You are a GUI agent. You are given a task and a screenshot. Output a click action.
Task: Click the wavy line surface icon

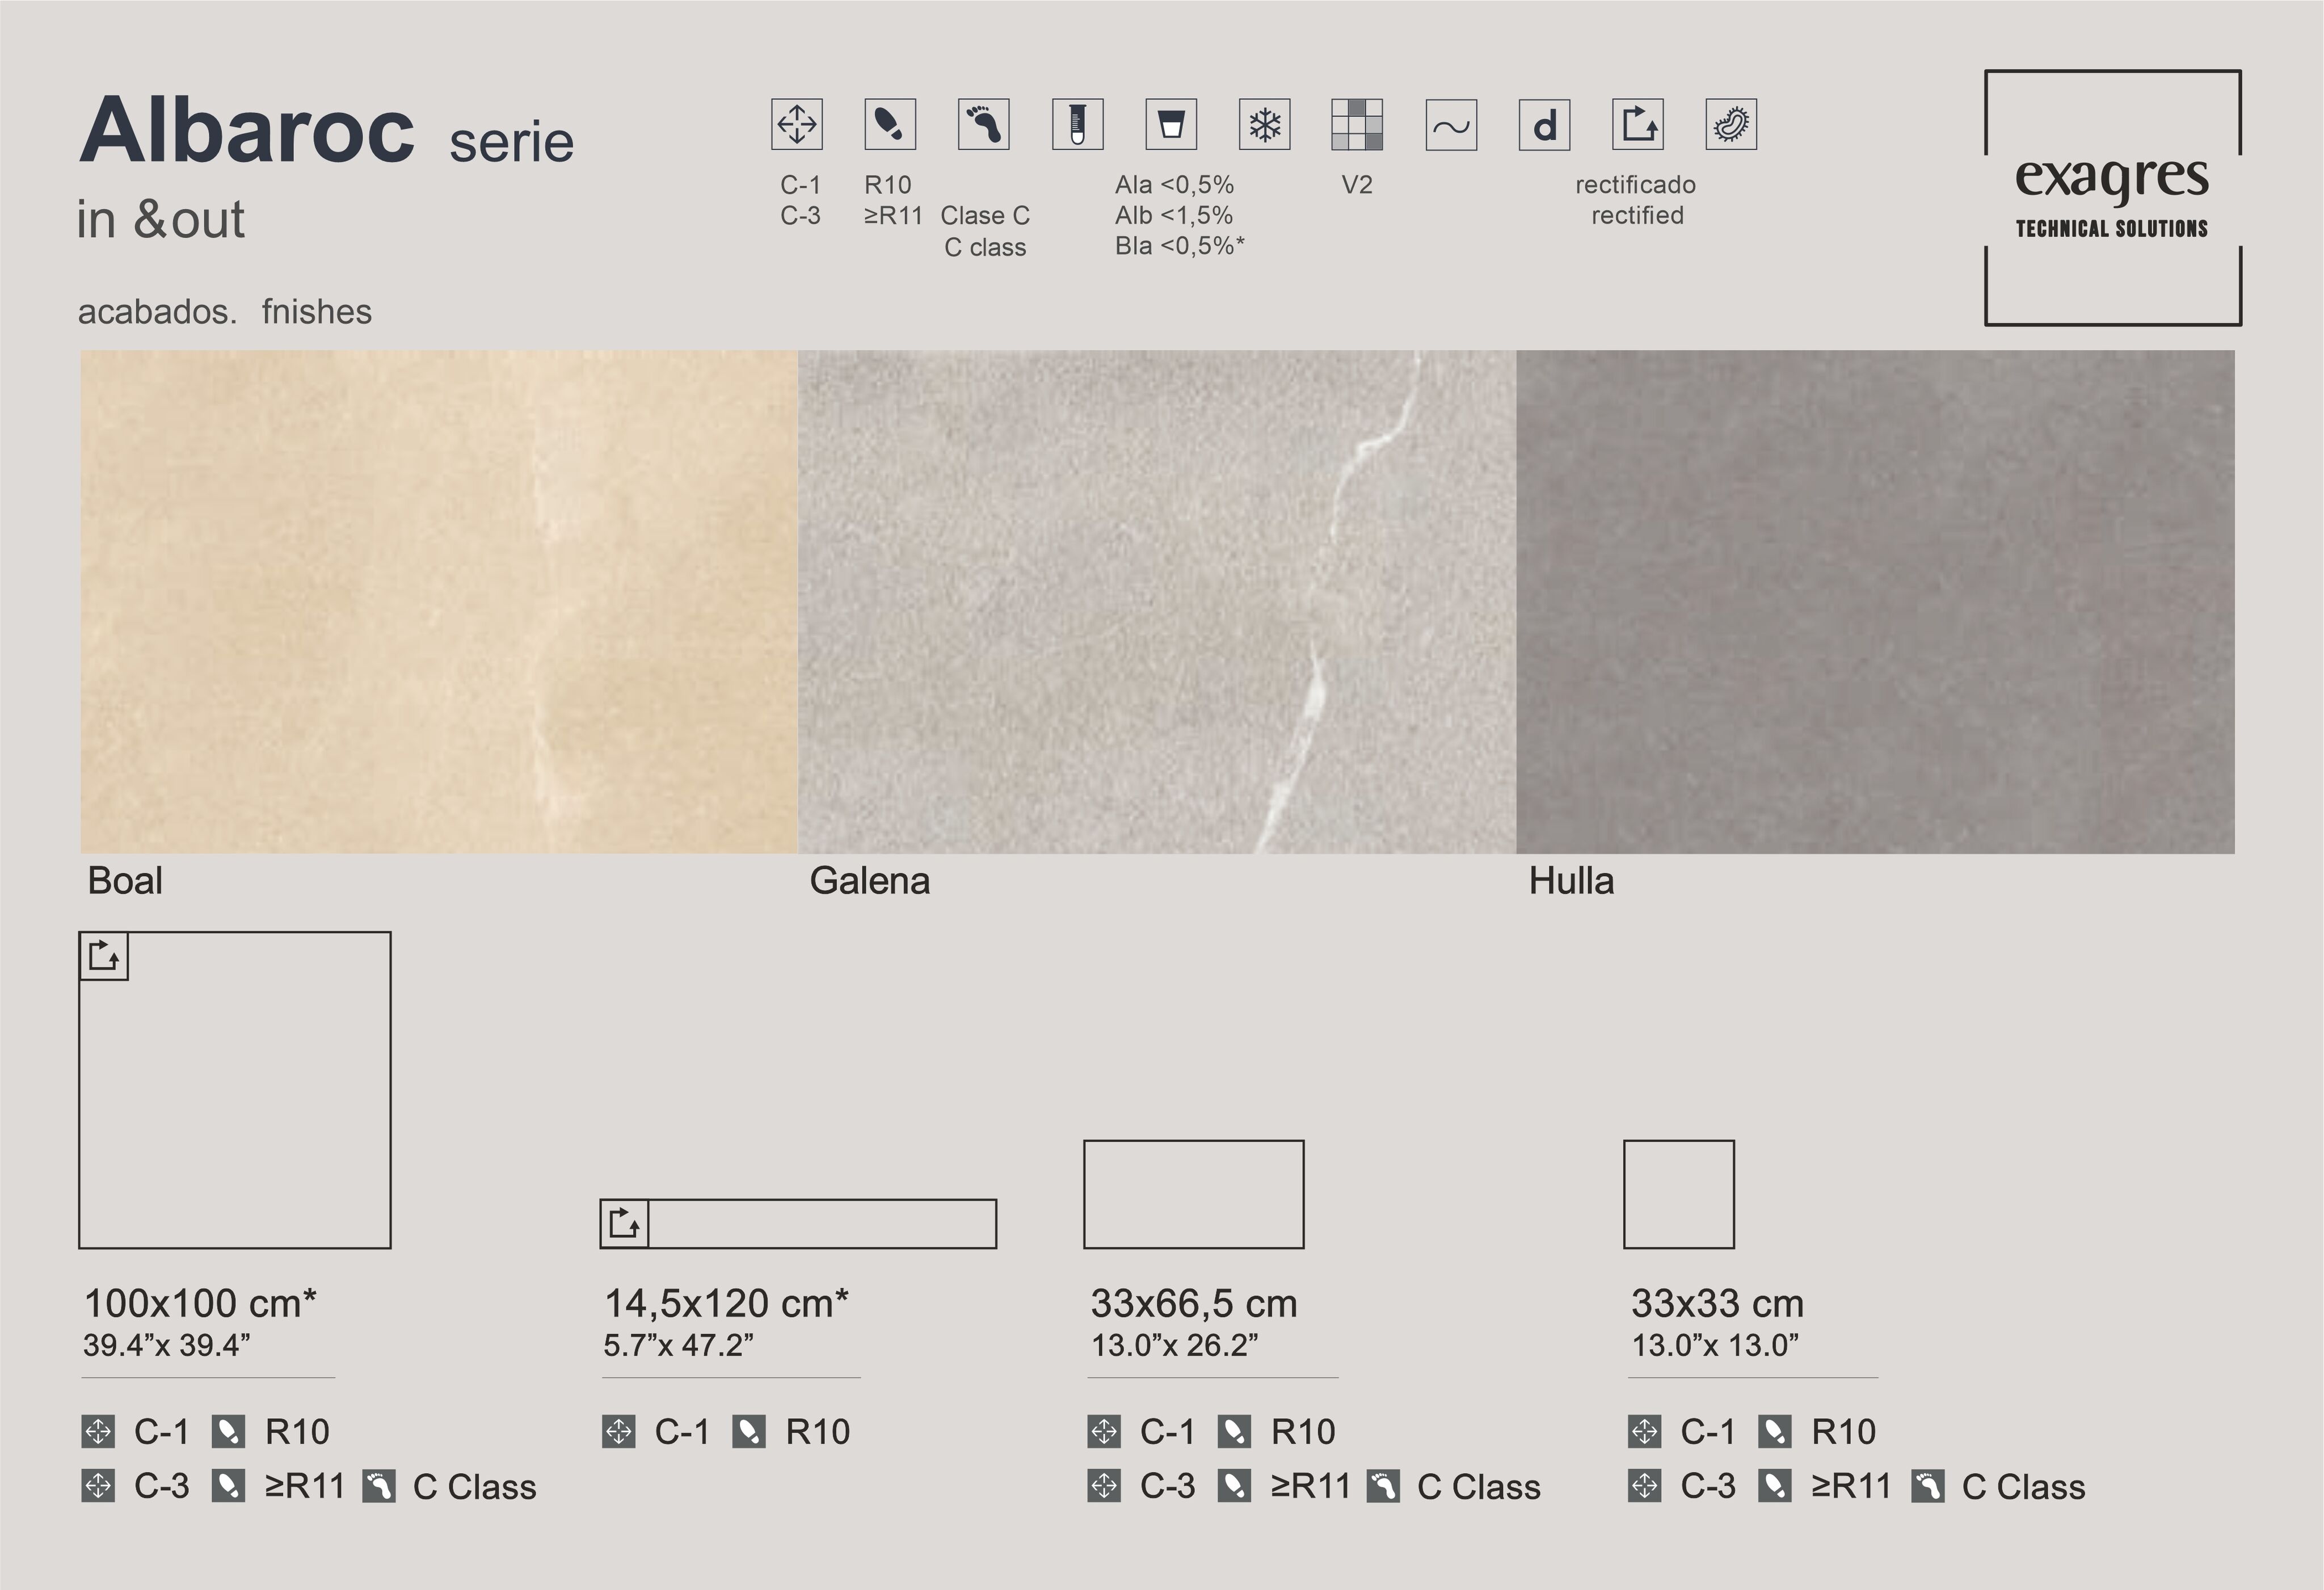point(1451,125)
